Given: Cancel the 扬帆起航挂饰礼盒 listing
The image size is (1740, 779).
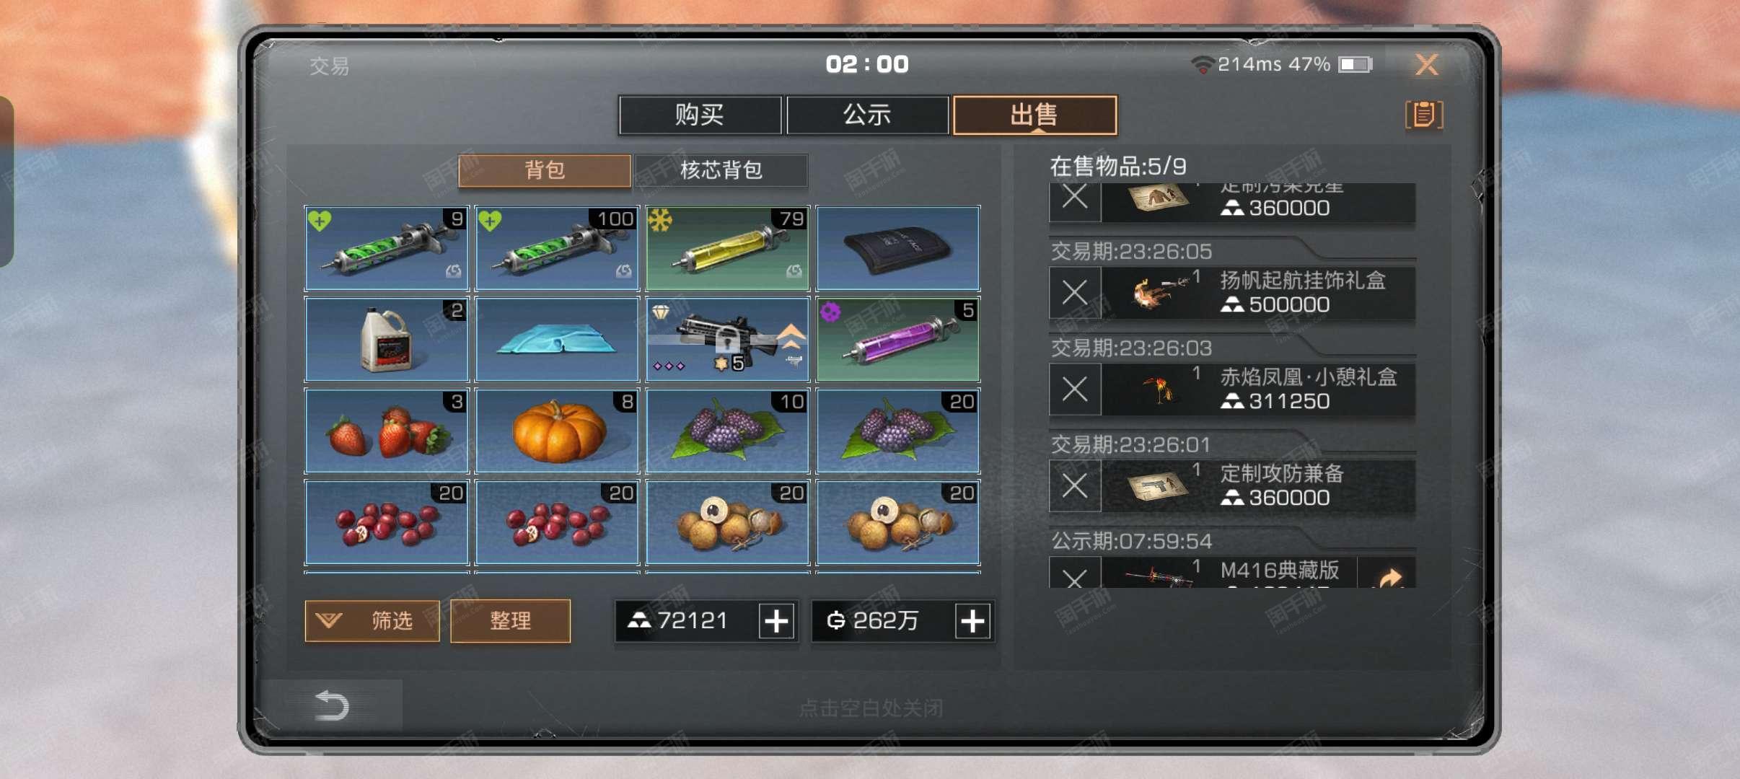Looking at the screenshot, I should point(1075,292).
